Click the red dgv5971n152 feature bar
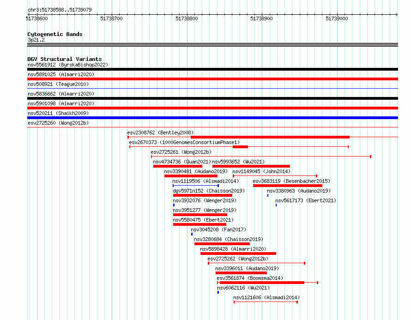The width and height of the screenshot is (411, 320). [203, 195]
